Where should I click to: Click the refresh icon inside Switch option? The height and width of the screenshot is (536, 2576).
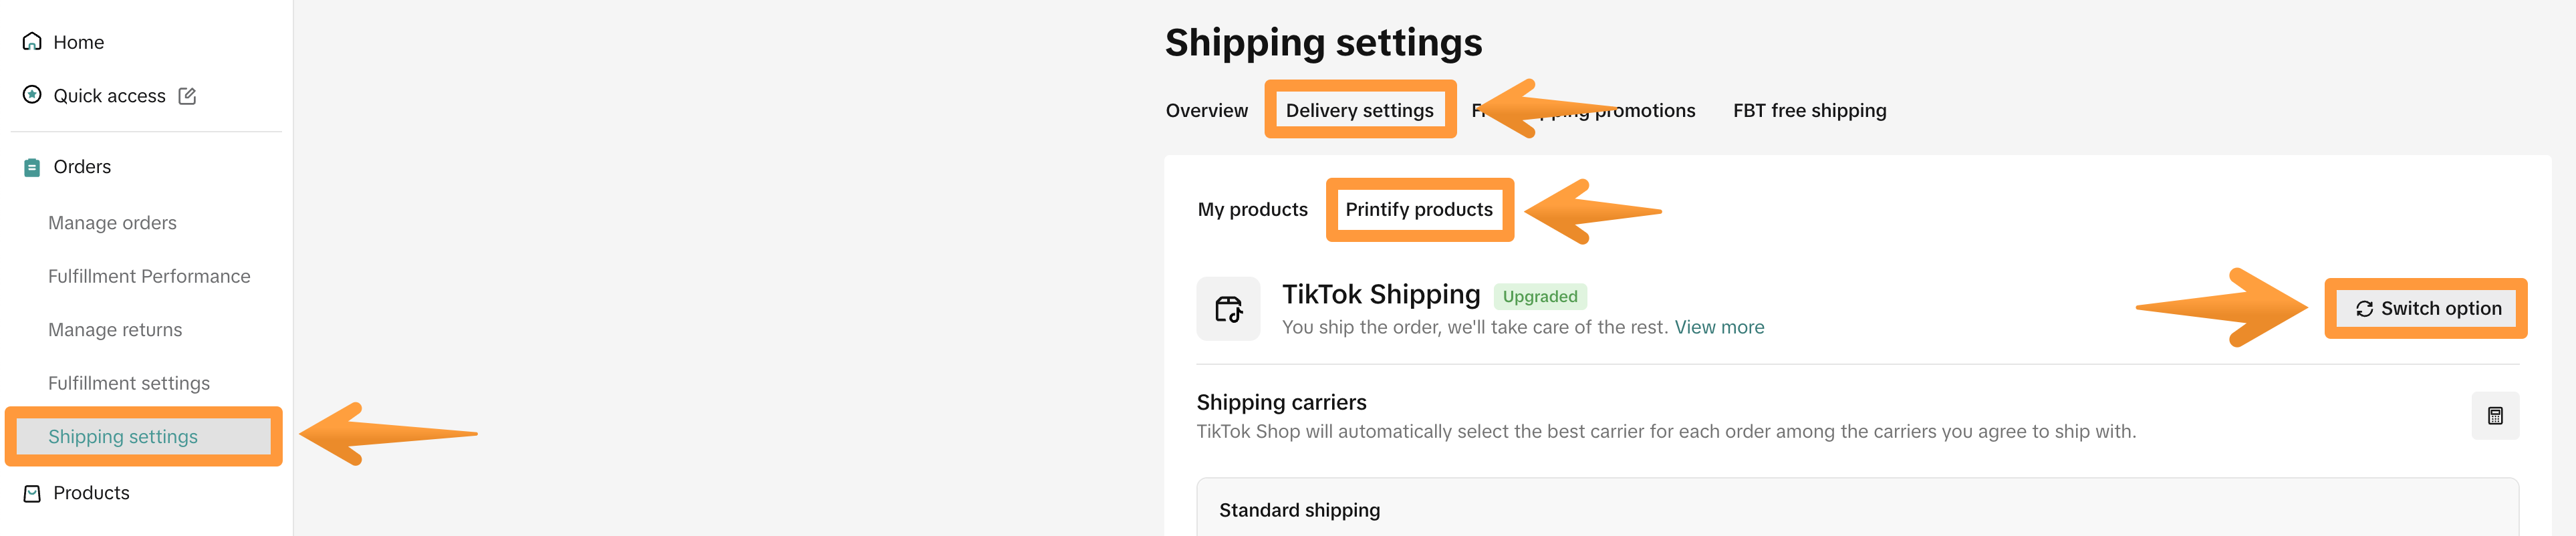tap(2364, 308)
